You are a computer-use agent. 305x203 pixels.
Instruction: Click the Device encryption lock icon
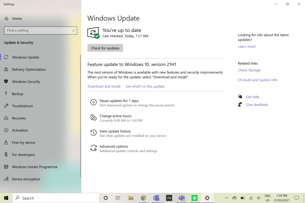point(6,179)
